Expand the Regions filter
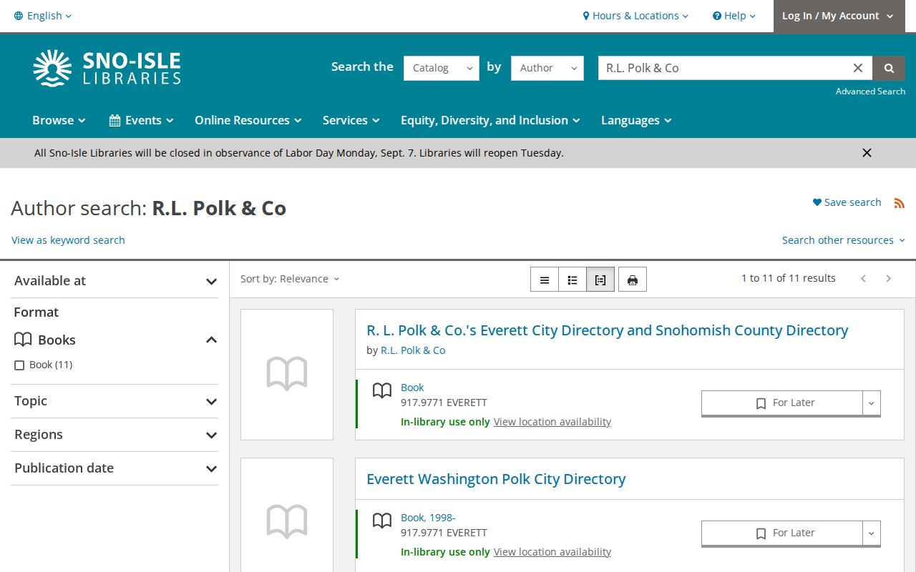 (114, 435)
